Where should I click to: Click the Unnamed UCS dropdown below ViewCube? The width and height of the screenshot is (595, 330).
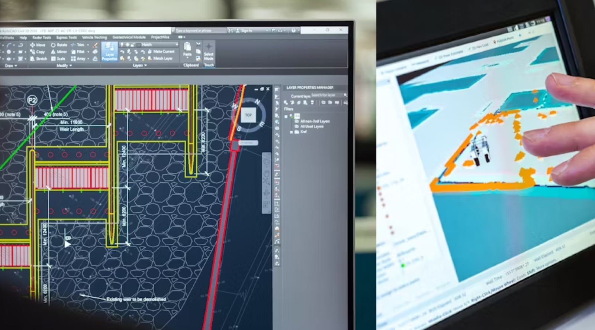(248, 143)
